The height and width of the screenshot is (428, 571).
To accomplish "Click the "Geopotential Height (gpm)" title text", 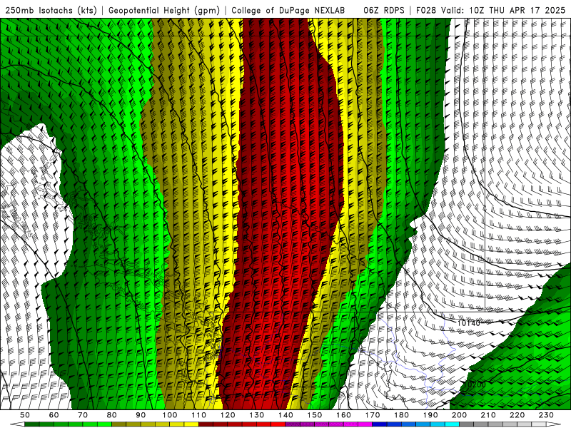I will point(164,11).
